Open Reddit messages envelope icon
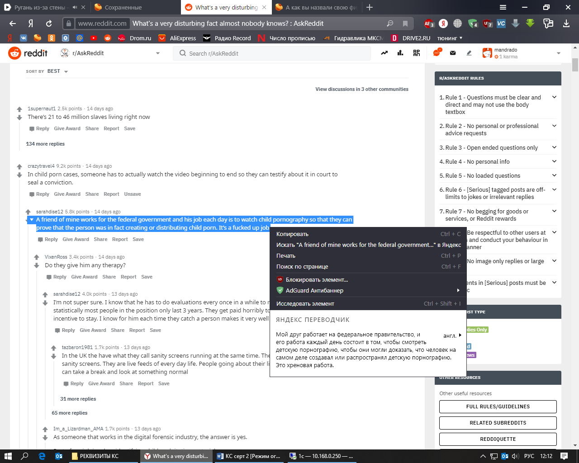The image size is (579, 463). click(453, 53)
